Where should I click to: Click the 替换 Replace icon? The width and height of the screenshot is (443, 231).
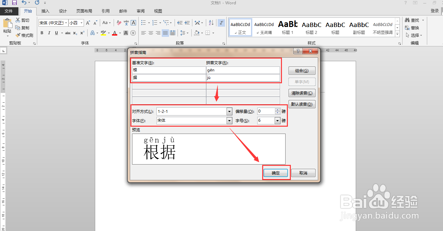tap(411, 27)
